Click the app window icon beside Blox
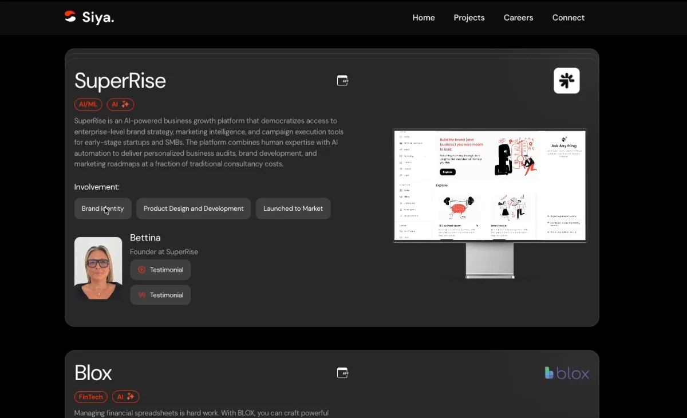687x418 pixels. [x=342, y=373]
